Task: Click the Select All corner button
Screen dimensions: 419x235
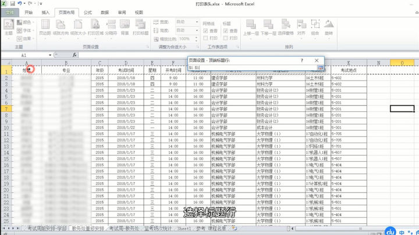Action: (x=6, y=63)
